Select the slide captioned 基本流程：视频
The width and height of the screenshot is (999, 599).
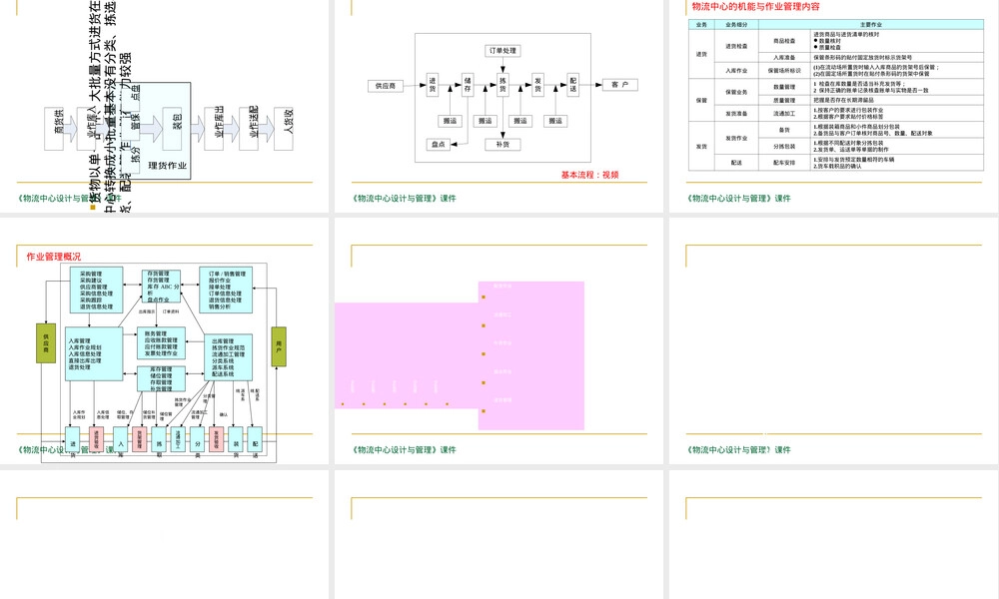point(499,106)
